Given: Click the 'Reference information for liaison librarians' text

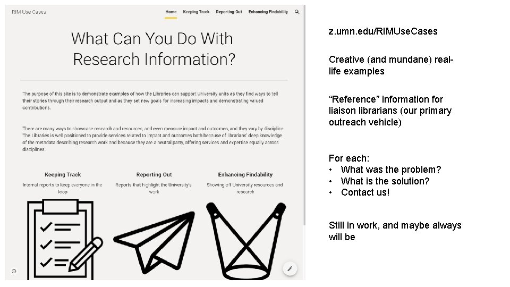Looking at the screenshot, I should [x=390, y=111].
